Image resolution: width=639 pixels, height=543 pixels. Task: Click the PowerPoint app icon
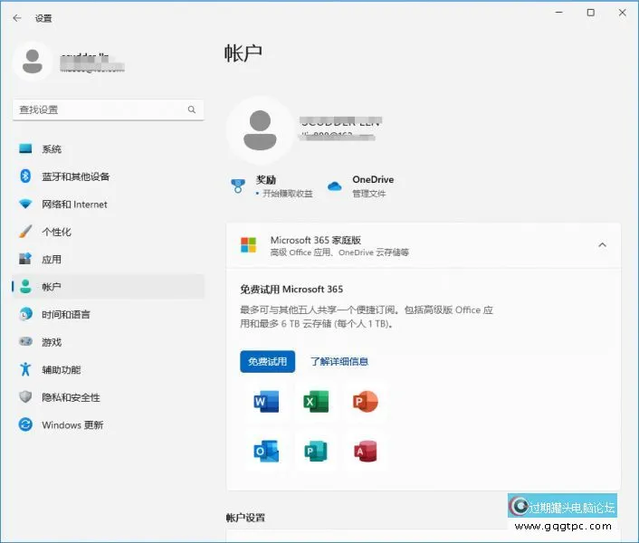(366, 402)
